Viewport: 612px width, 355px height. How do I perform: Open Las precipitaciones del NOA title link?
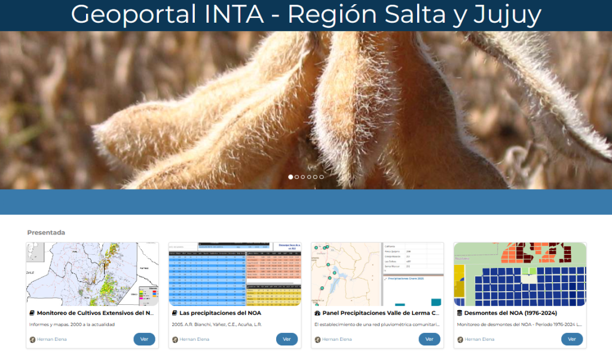(x=220, y=313)
